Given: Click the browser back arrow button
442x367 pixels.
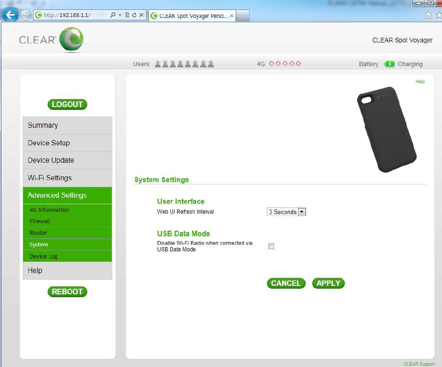Looking at the screenshot, I should tap(10, 15).
